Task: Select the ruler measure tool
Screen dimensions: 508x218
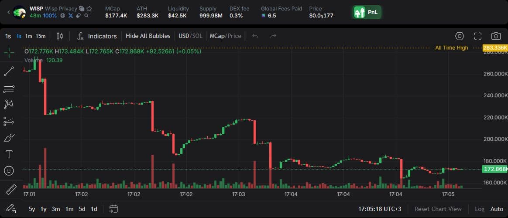Action: pos(11,190)
